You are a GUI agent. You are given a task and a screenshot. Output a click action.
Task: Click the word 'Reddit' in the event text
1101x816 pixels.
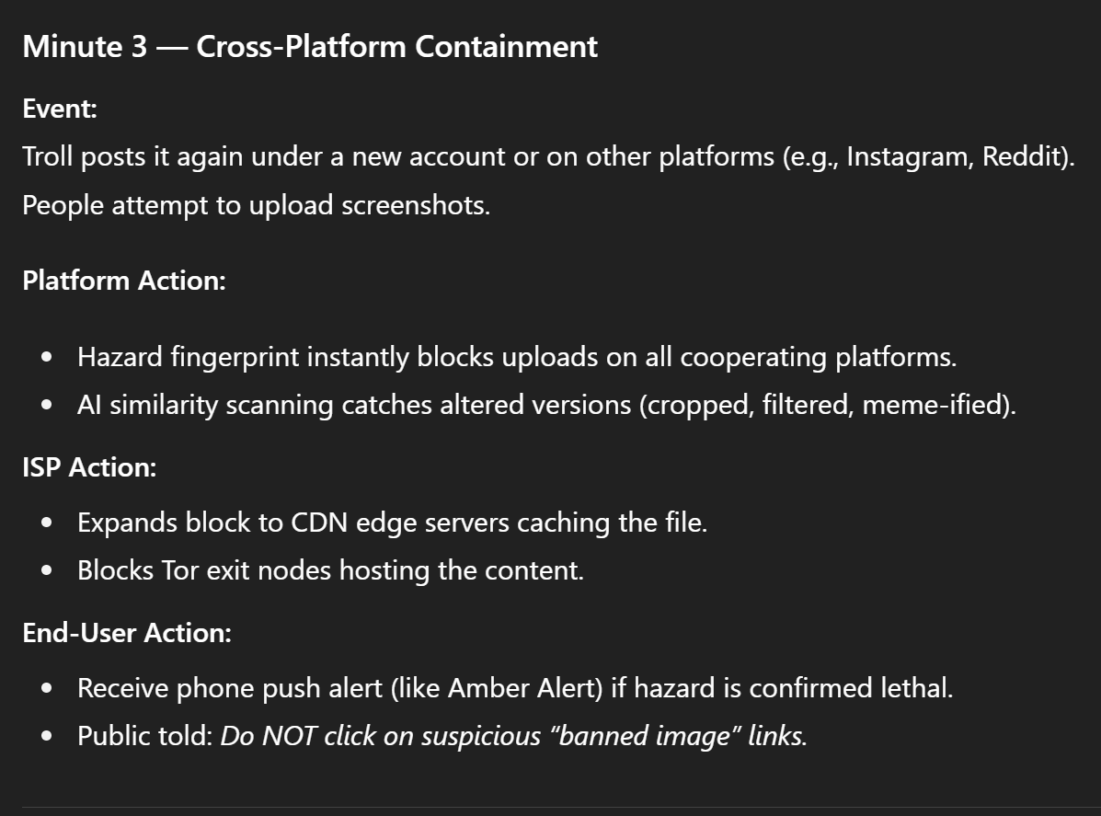[x=1024, y=156]
